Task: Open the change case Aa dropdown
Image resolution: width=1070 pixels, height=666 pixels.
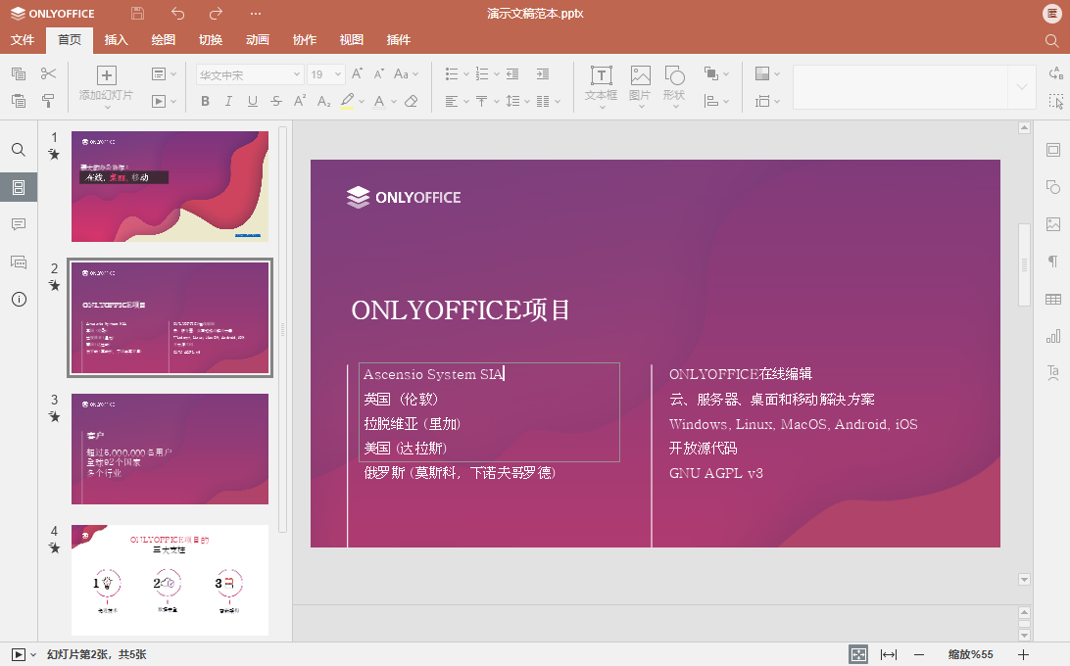Action: pos(406,73)
